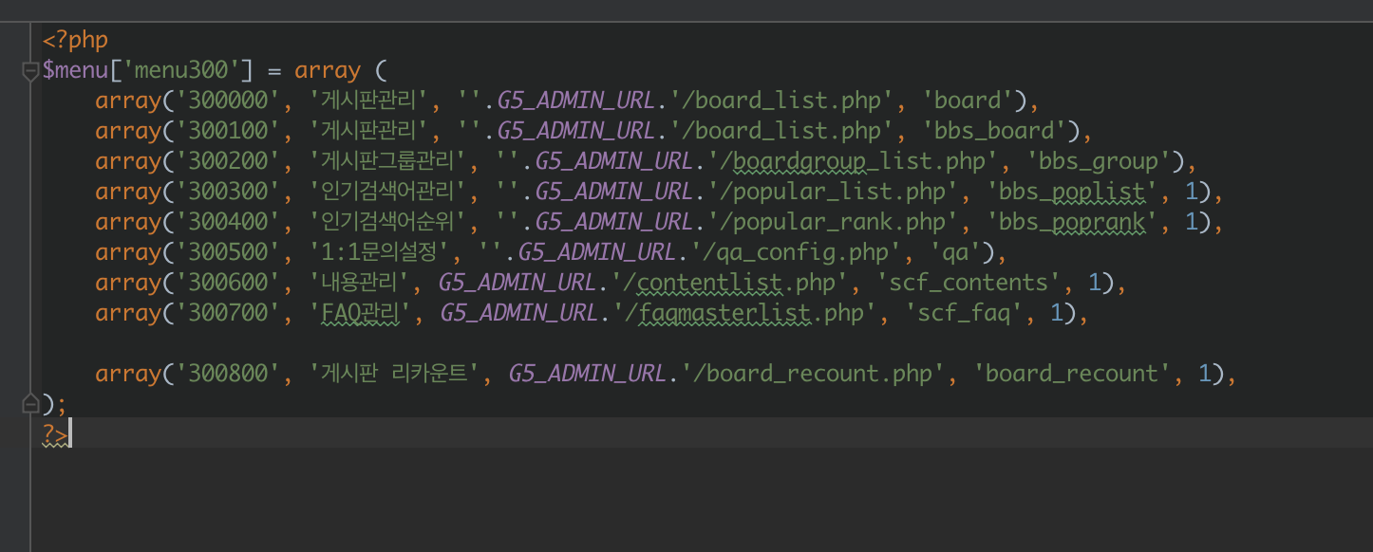Click the underlined 'faqmasterlist' filename
The width and height of the screenshot is (1373, 552).
[x=725, y=313]
